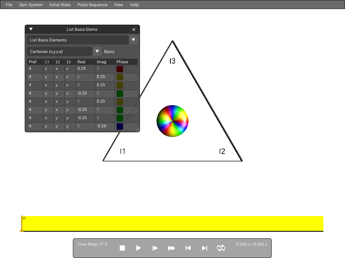Open the View menu
The image size is (345, 258).
point(119,5)
